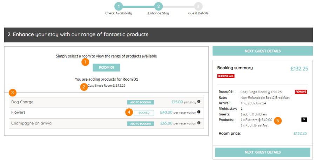Jump to step 3 Guest Details
The height and width of the screenshot is (163, 316).
coord(198,6)
